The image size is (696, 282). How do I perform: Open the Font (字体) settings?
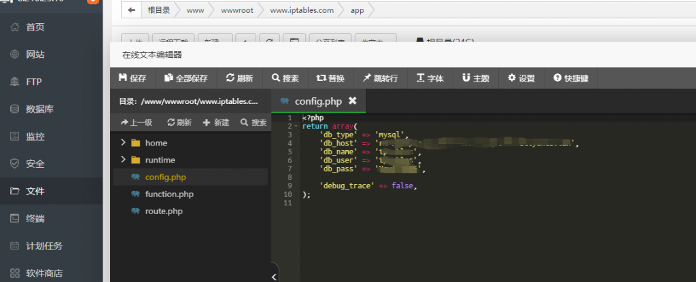(x=430, y=78)
